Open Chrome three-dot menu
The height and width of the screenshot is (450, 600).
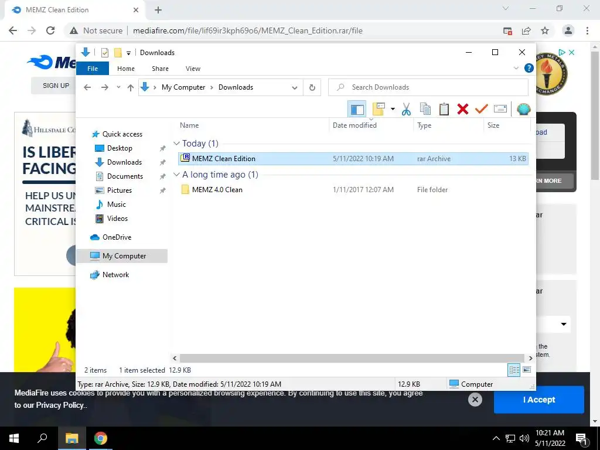pos(587,30)
